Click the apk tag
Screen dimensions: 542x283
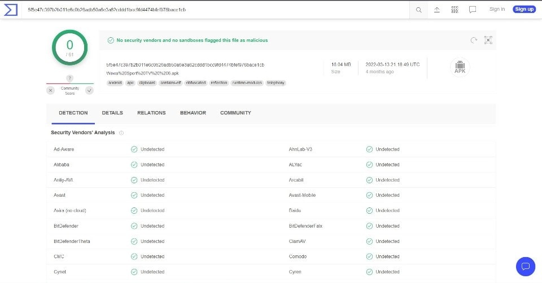130,83
